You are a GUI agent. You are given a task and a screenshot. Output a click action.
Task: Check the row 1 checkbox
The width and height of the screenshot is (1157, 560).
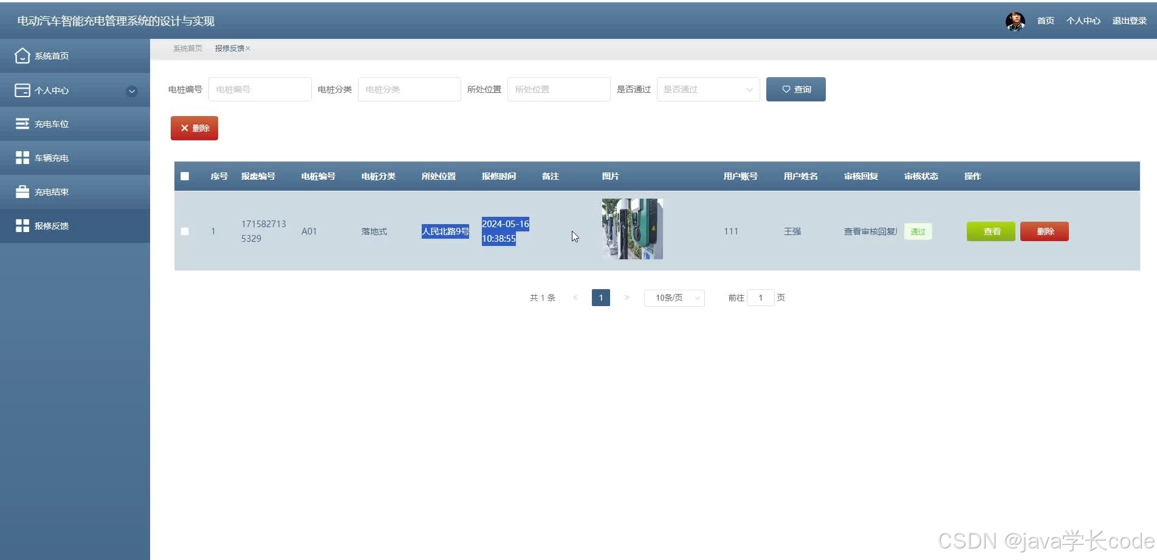185,231
